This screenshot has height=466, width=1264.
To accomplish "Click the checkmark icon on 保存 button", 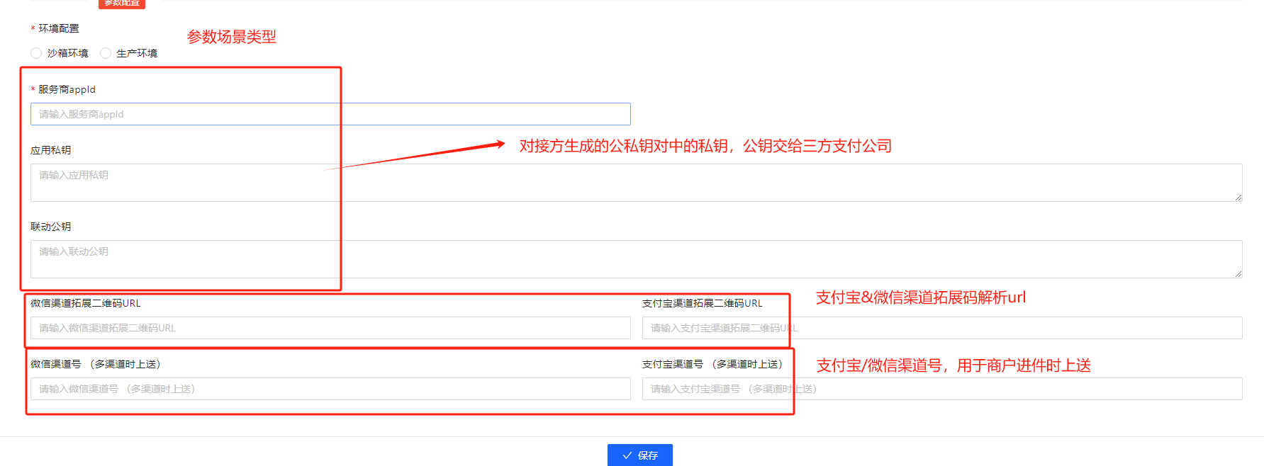I will 627,455.
